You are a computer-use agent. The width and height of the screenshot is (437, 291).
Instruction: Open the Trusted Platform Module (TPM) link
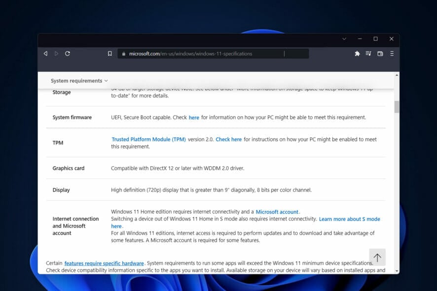148,140
